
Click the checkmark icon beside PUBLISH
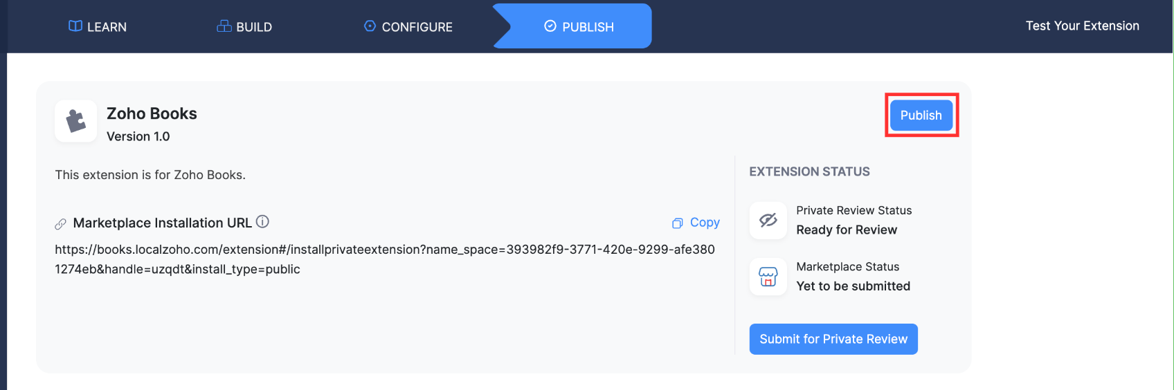(x=550, y=26)
